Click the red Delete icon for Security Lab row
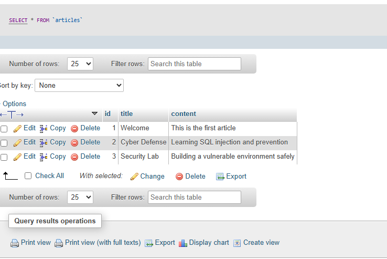387x259 pixels. click(x=74, y=157)
